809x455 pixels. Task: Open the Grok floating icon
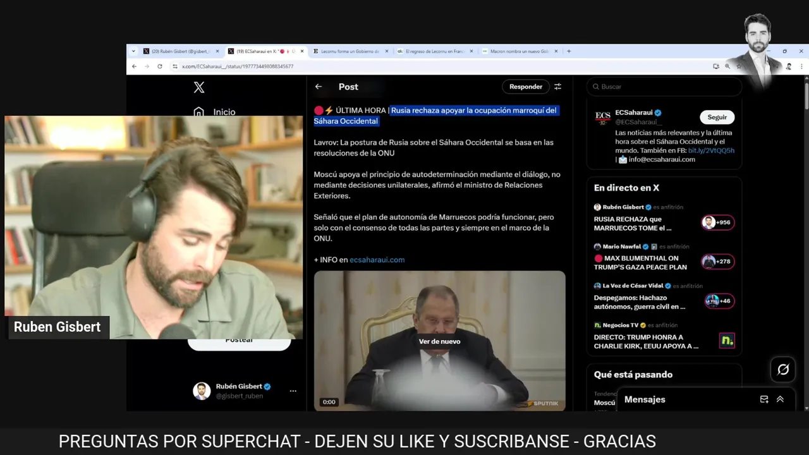[x=783, y=370]
